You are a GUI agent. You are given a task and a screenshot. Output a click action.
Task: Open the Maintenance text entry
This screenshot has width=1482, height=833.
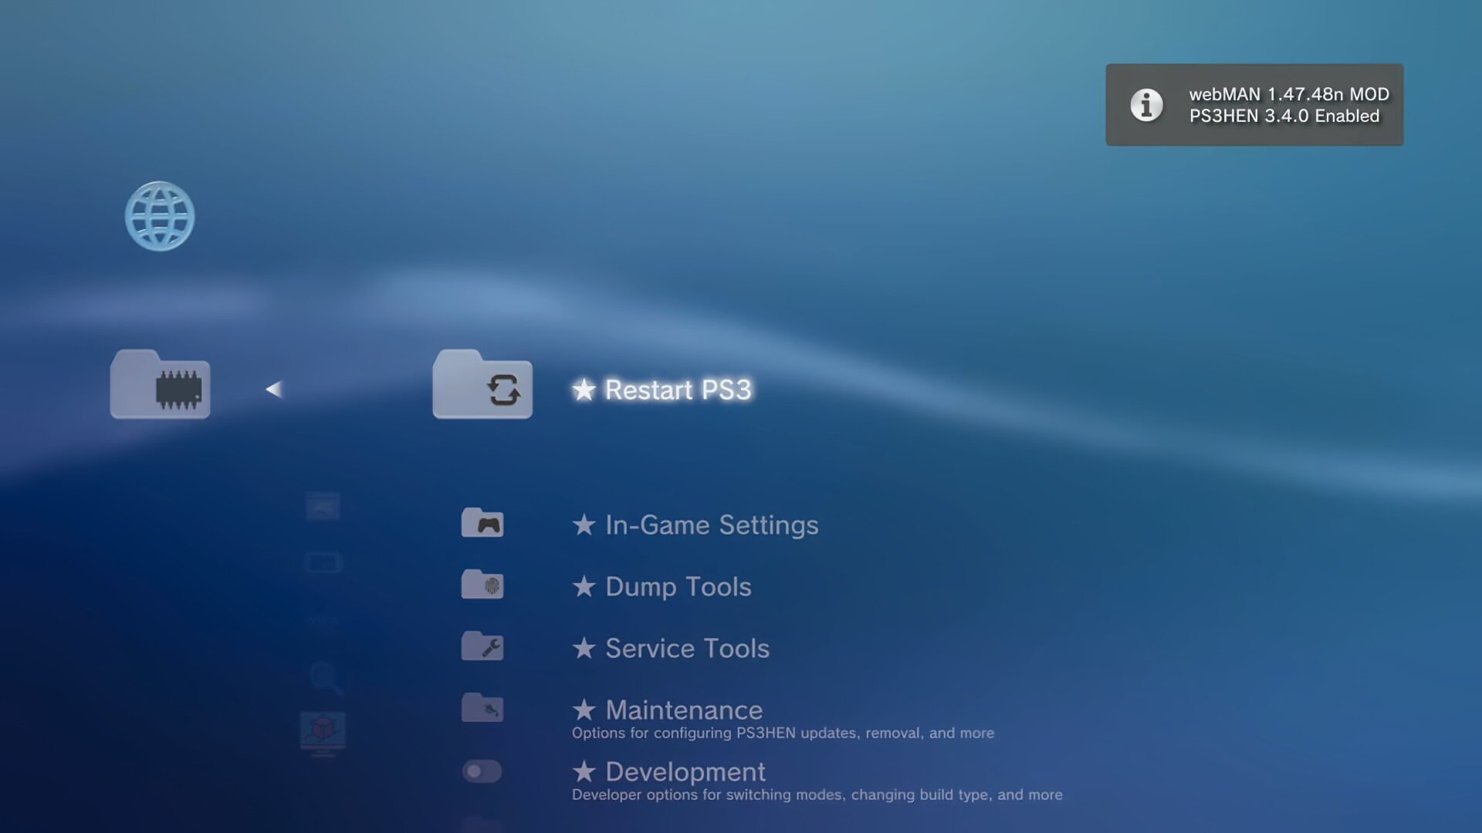coord(683,710)
